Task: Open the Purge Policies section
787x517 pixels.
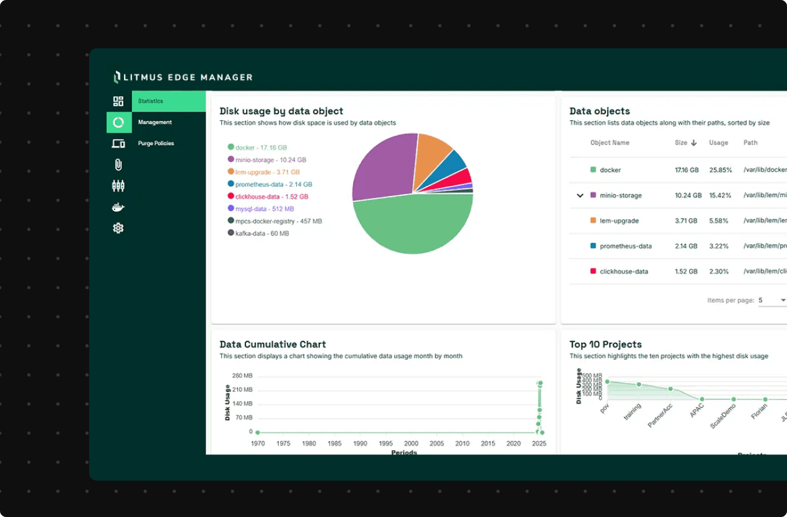Action: (x=156, y=143)
